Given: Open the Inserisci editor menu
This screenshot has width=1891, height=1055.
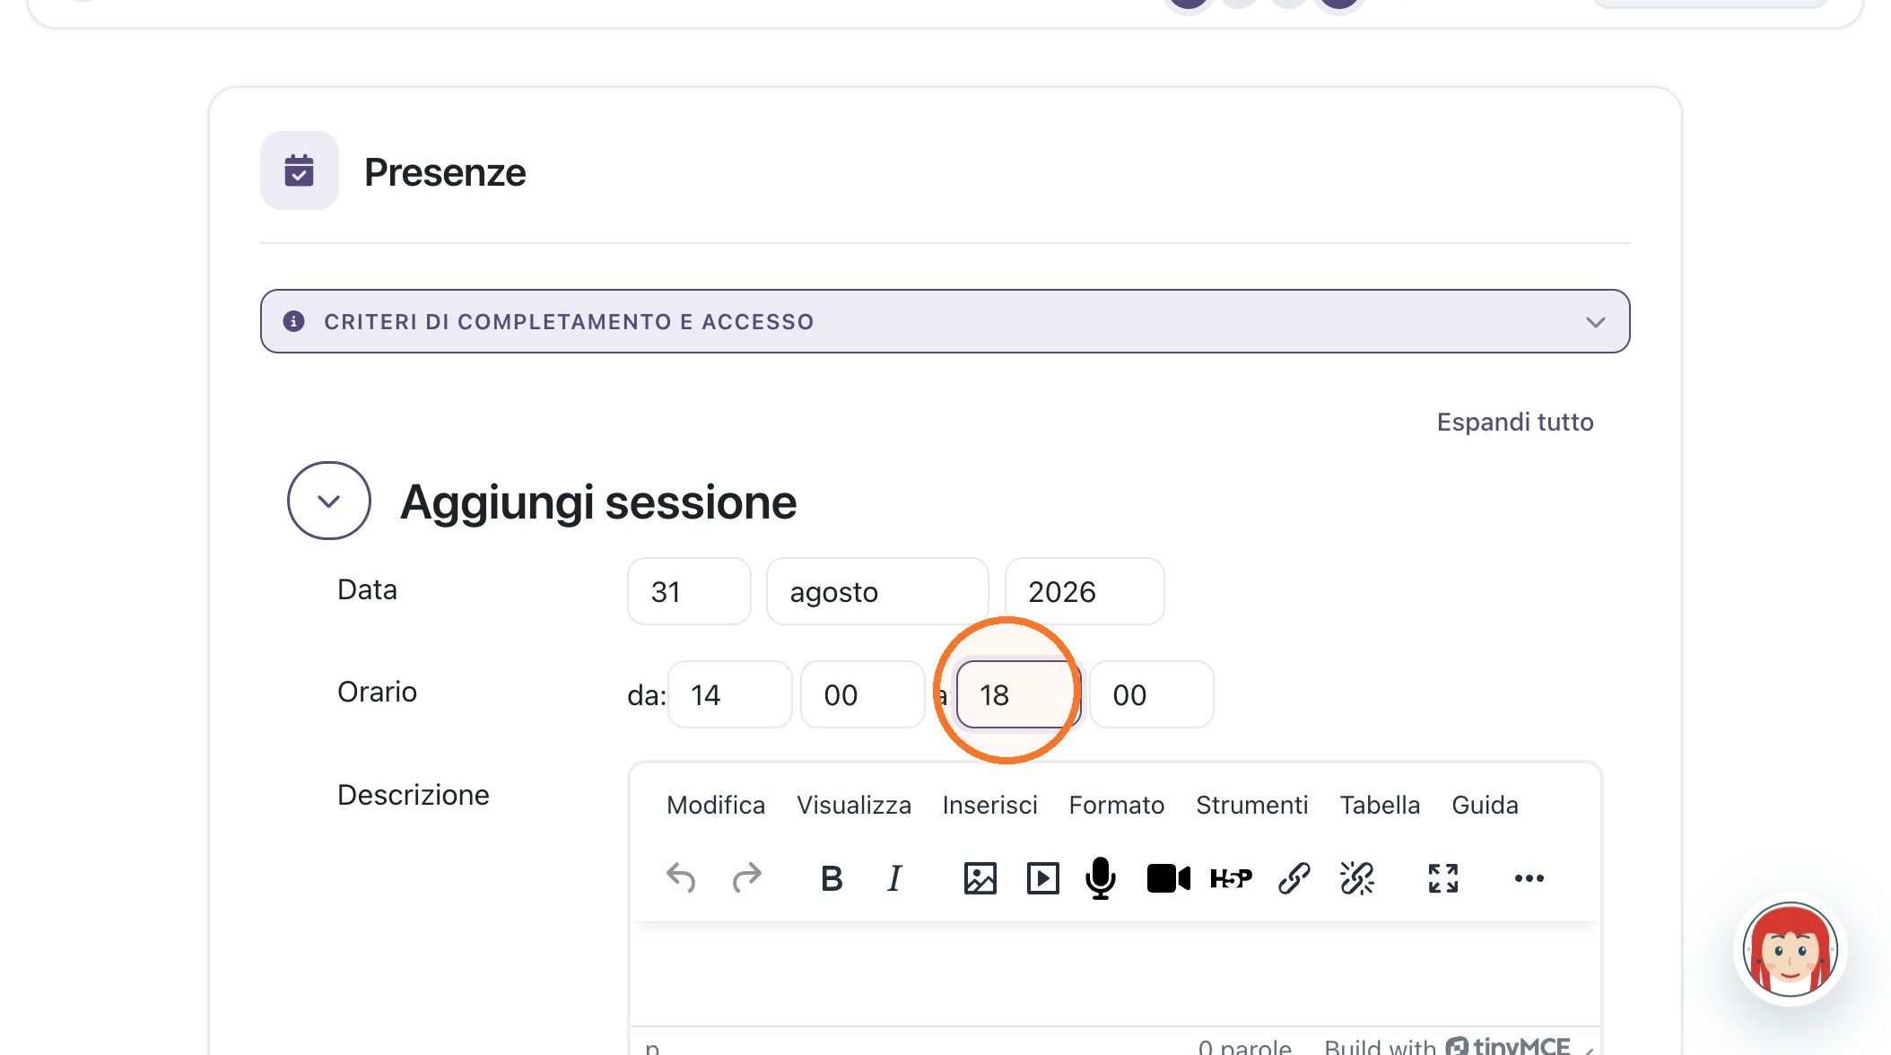Looking at the screenshot, I should 989,805.
